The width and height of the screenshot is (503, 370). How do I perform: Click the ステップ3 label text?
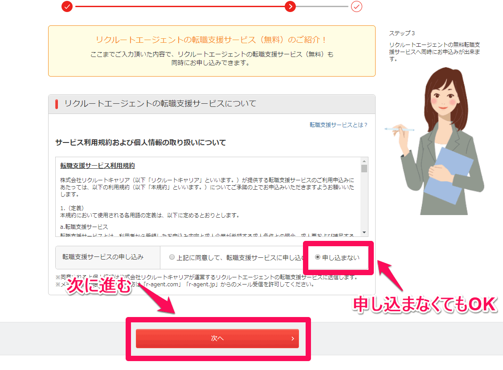click(402, 33)
